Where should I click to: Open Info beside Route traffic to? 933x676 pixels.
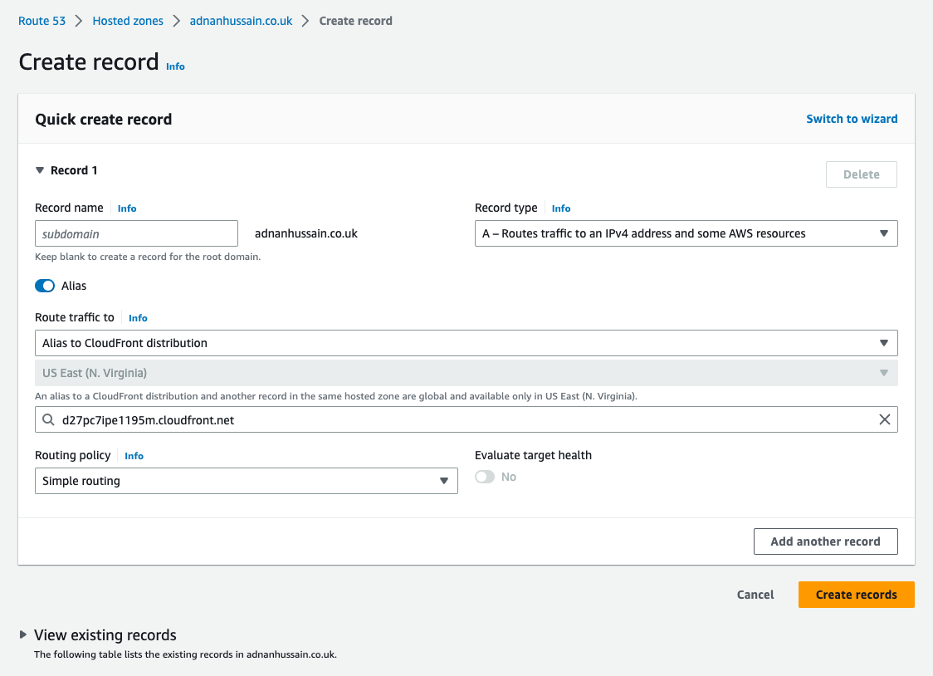(138, 317)
